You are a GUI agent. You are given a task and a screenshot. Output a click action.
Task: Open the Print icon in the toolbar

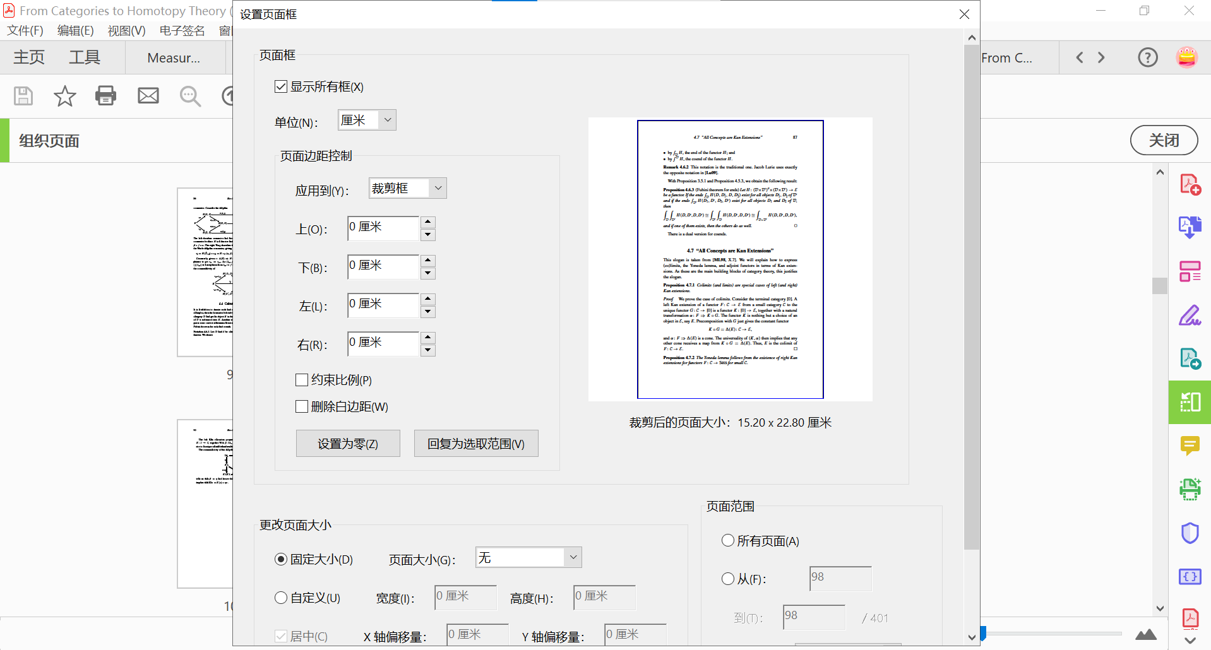coord(105,96)
